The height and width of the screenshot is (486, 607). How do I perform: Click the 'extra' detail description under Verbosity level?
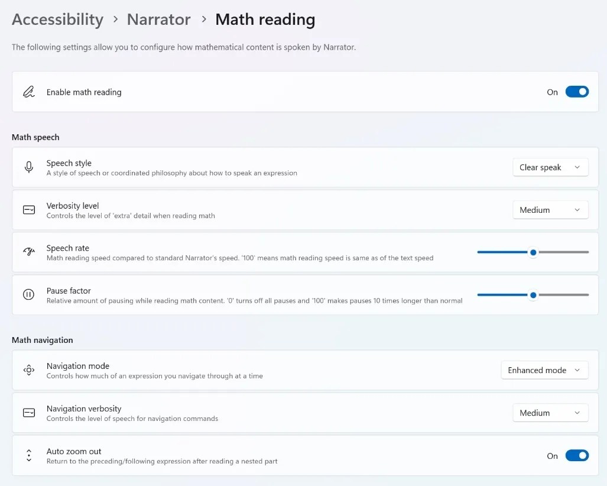pos(131,215)
